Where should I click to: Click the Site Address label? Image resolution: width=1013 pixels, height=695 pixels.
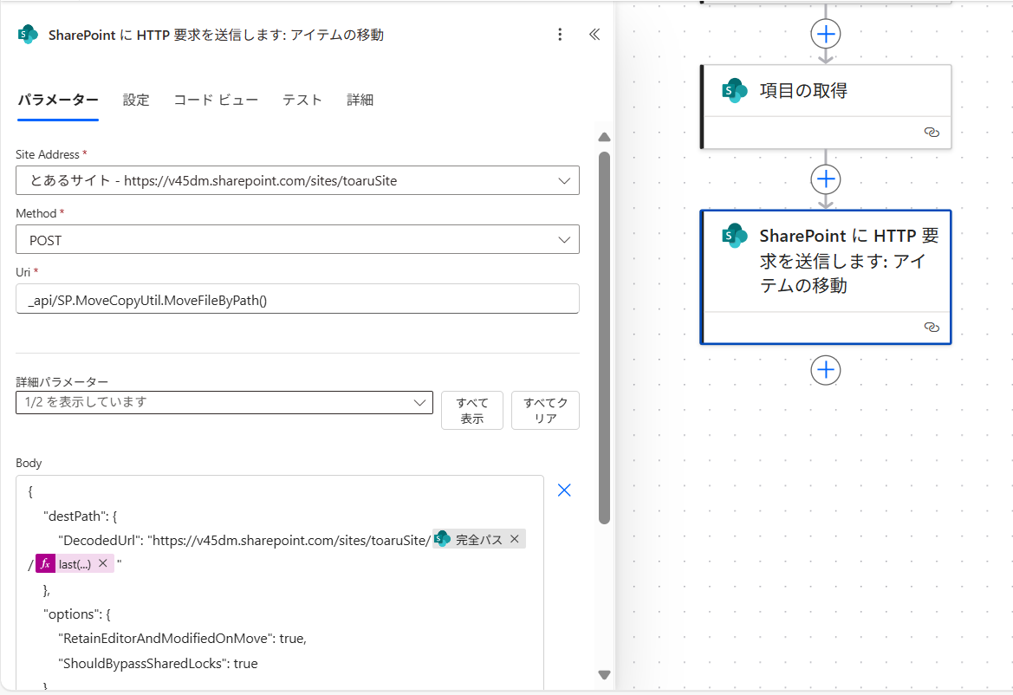(47, 154)
